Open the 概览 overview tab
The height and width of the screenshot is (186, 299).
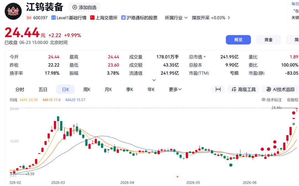click(238, 40)
